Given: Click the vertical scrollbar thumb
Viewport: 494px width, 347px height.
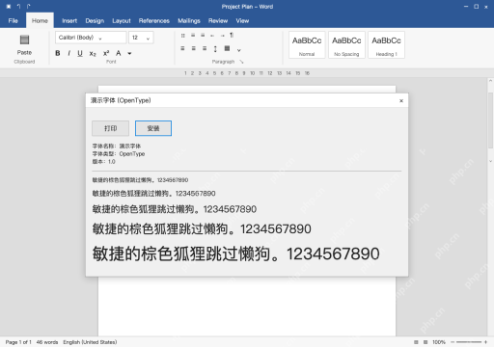Looking at the screenshot, I should (490, 120).
